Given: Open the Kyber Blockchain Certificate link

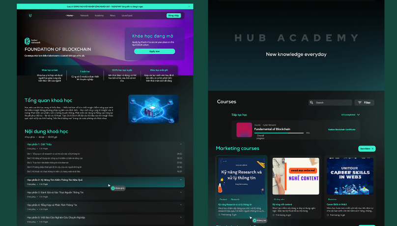Looking at the screenshot, I should [341, 130].
